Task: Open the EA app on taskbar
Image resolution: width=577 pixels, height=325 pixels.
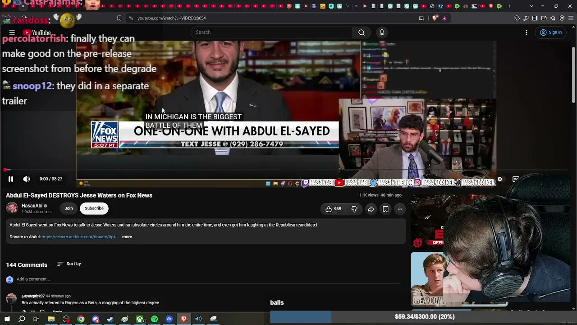Action: [169, 319]
